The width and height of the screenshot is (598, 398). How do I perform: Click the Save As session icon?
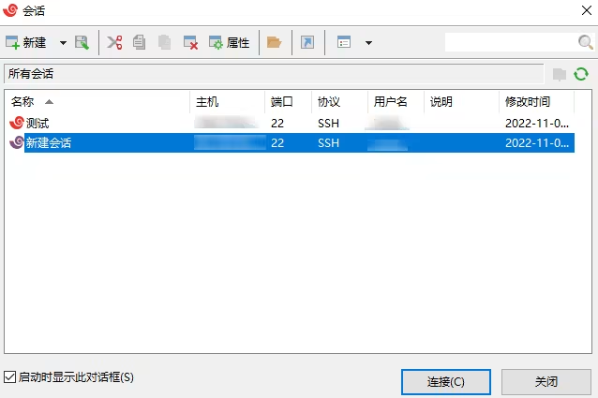click(82, 42)
